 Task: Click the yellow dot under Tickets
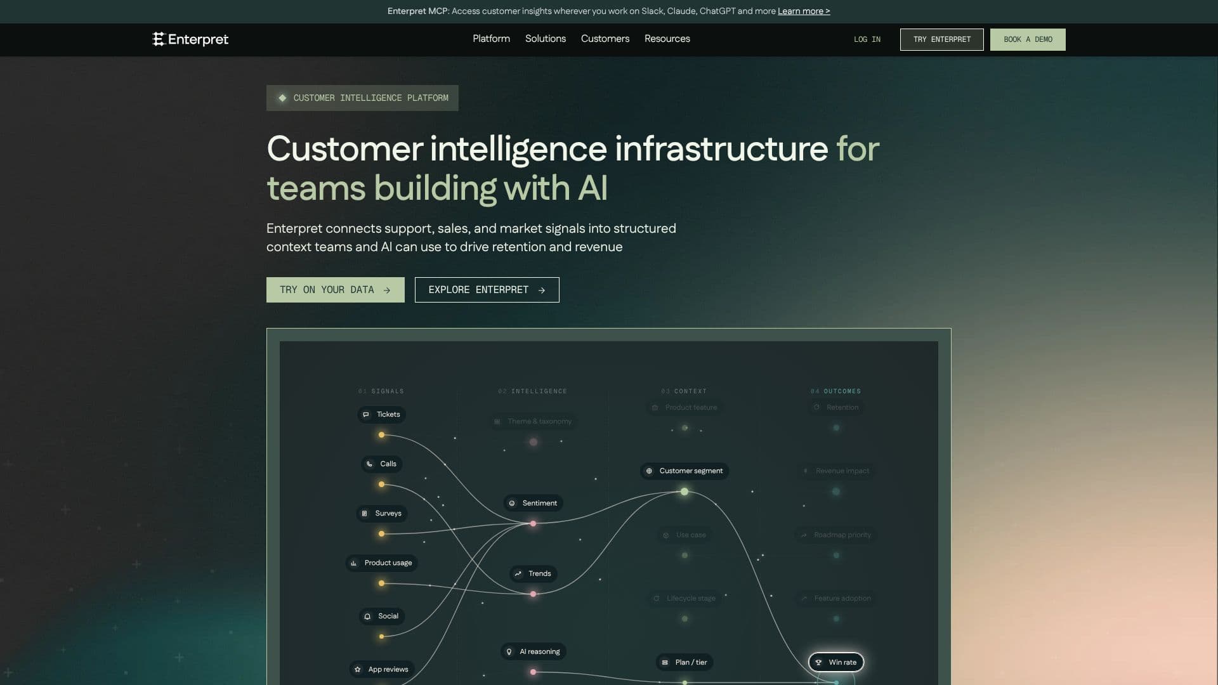point(381,435)
